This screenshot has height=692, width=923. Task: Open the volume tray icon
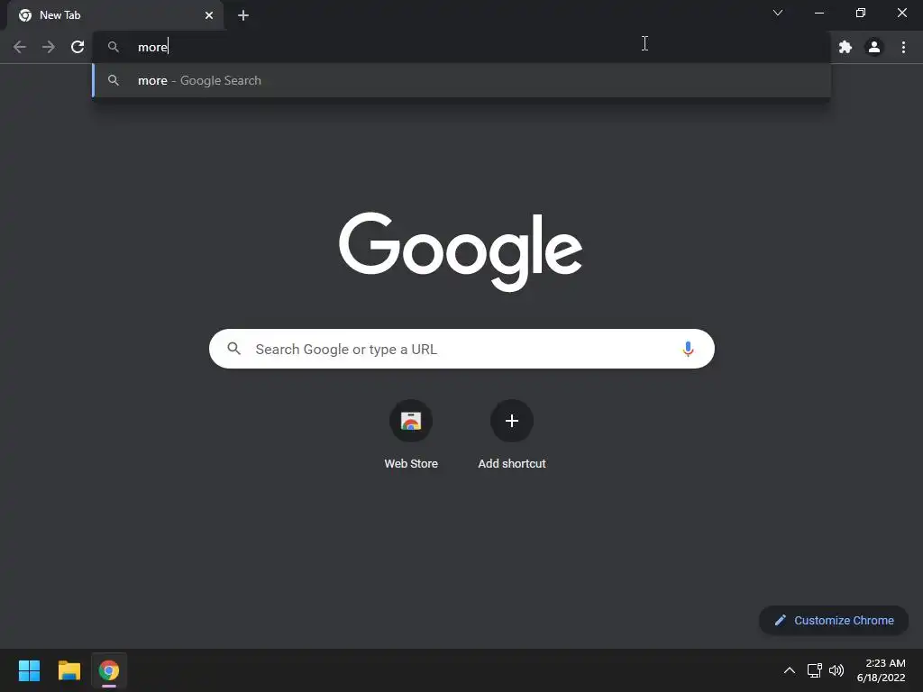pyautogui.click(x=836, y=670)
